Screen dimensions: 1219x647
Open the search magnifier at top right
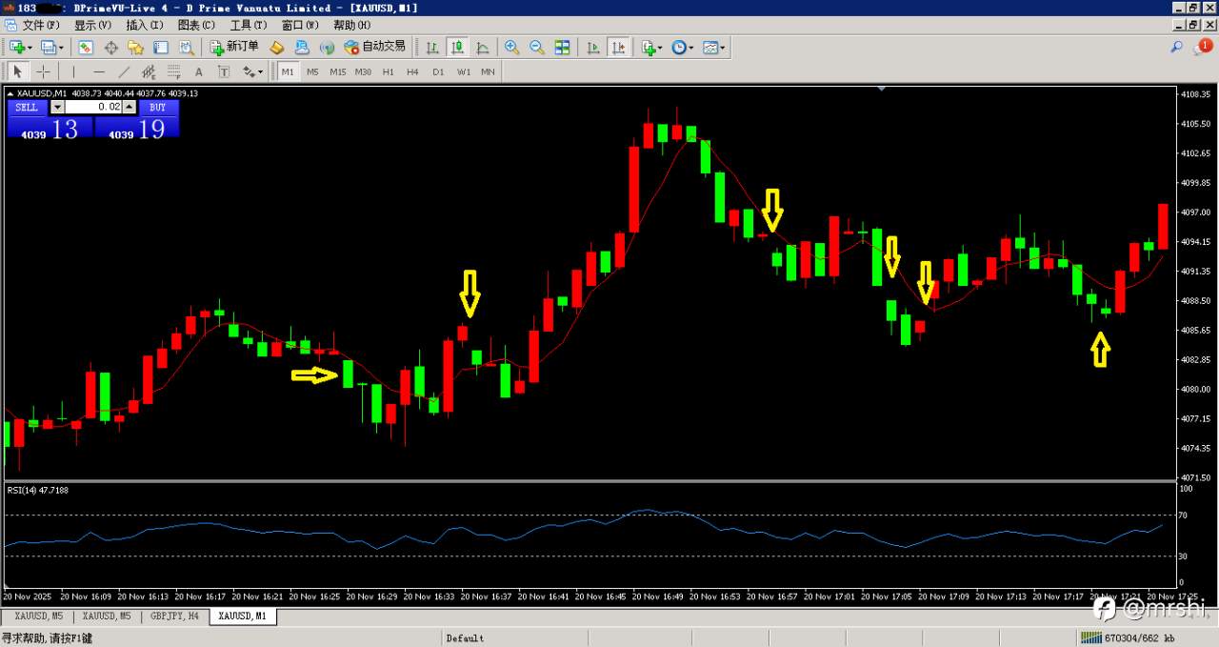coord(1176,47)
